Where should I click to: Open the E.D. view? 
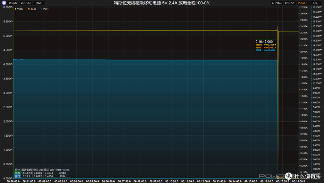coord(315,3)
